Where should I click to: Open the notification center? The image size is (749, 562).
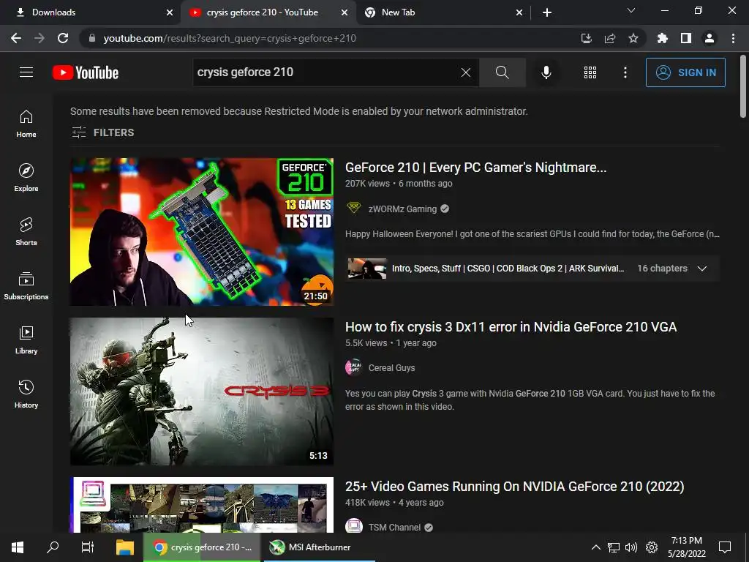coord(725,547)
